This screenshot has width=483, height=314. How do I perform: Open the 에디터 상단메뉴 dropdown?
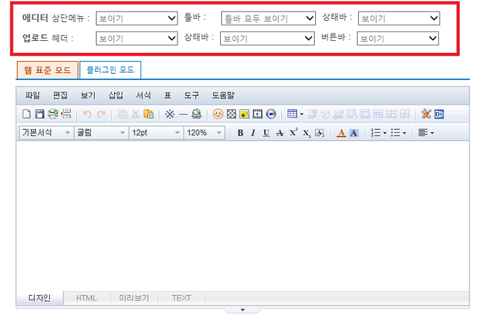coord(137,19)
